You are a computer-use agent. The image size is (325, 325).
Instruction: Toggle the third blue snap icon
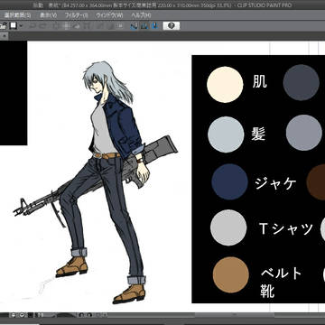tap(155, 26)
